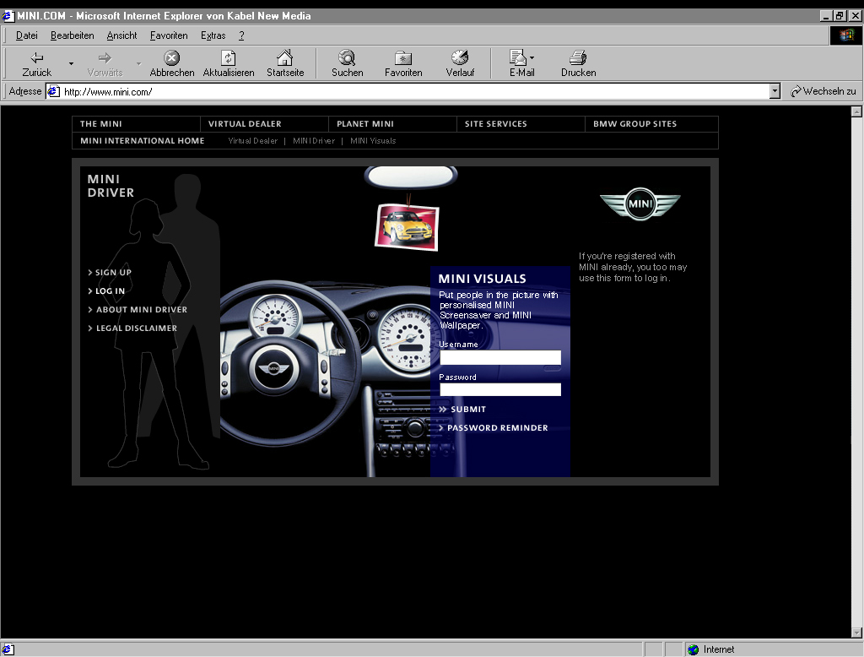Click the Username input field
Screen dimensions: 864x657
pos(500,358)
